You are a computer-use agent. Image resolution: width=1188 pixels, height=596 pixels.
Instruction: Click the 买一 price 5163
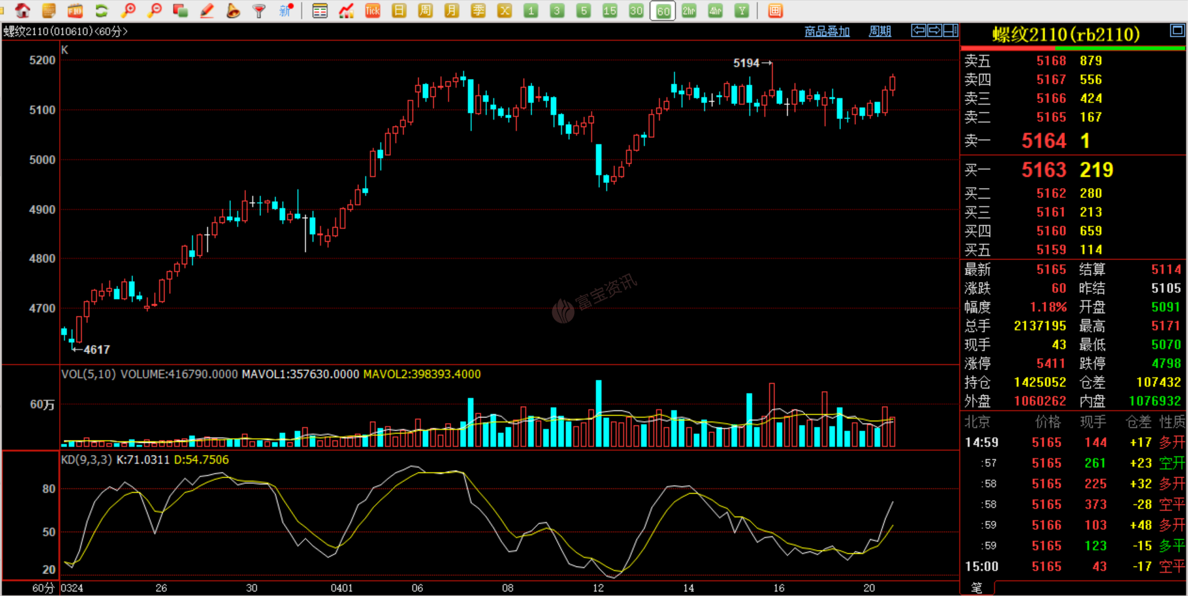1044,170
